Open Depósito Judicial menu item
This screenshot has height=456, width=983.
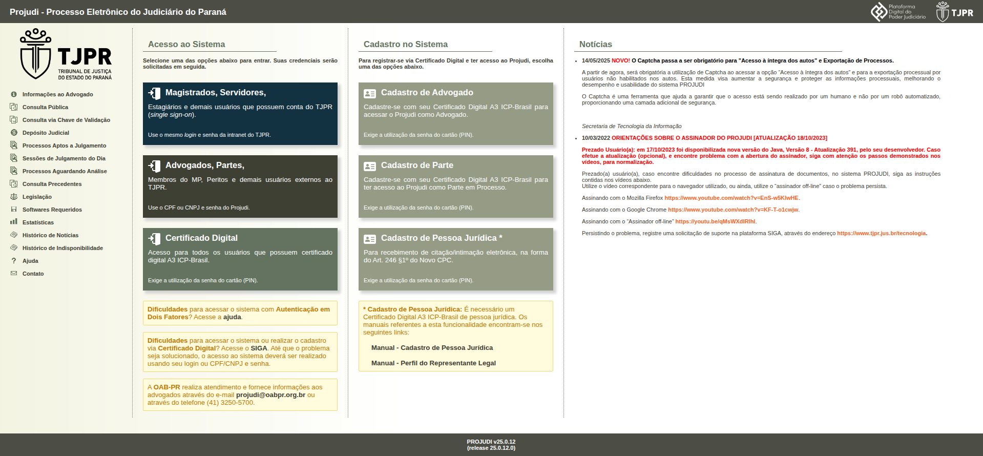click(46, 133)
